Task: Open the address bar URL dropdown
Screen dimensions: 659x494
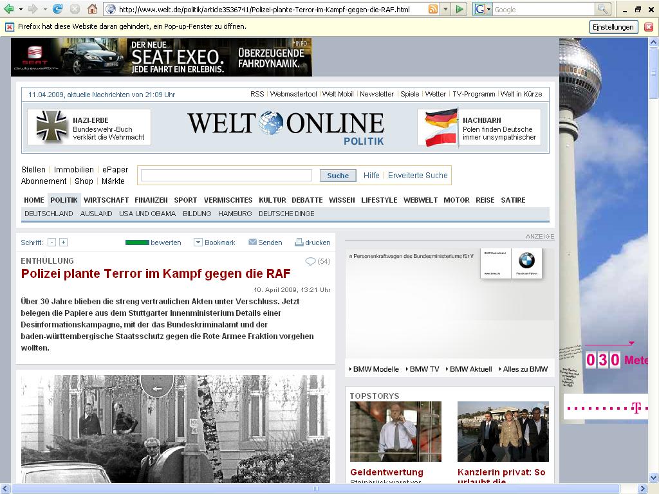Action: 445,9
